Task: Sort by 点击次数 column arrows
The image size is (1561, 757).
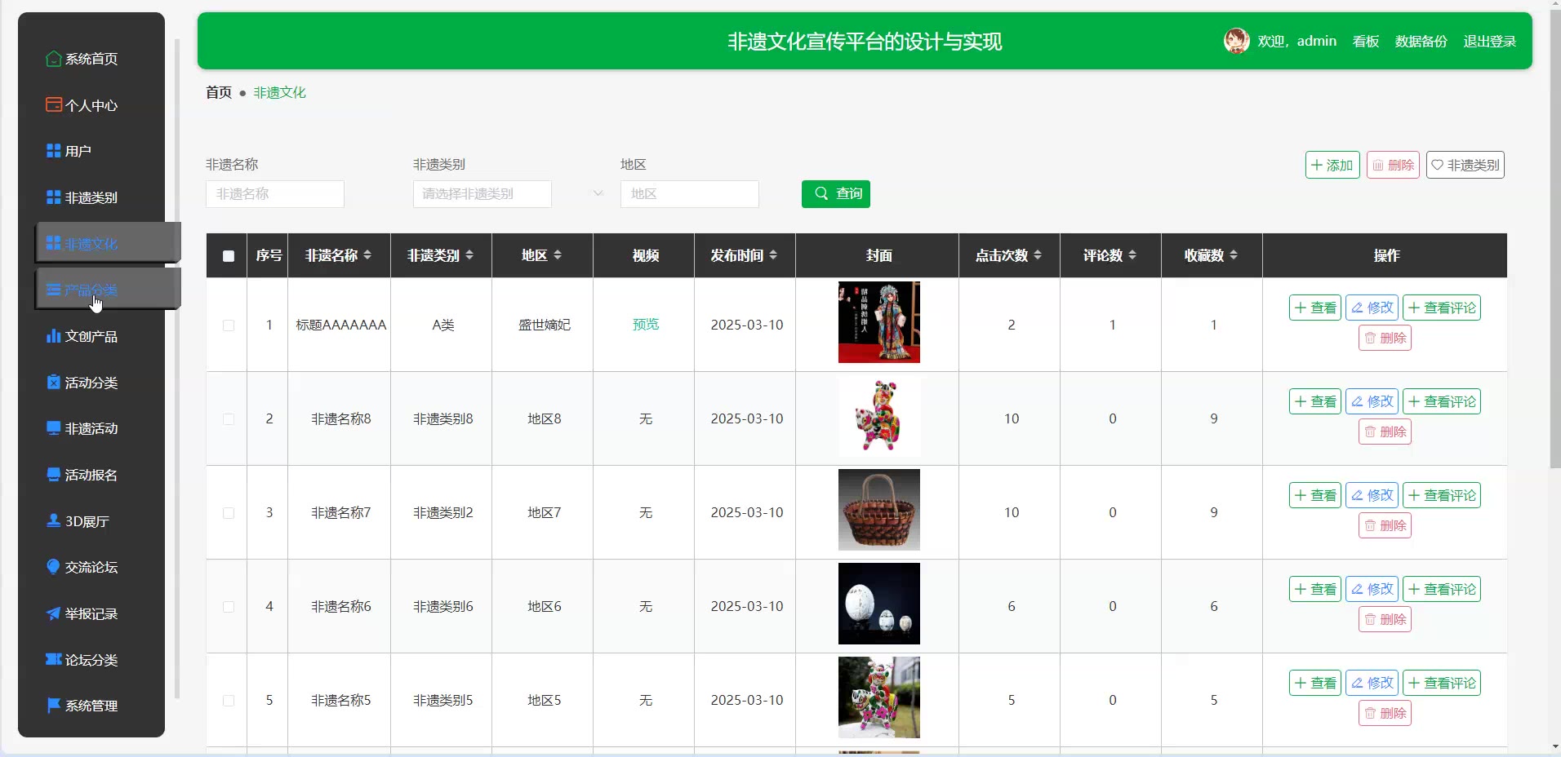Action: [1038, 255]
